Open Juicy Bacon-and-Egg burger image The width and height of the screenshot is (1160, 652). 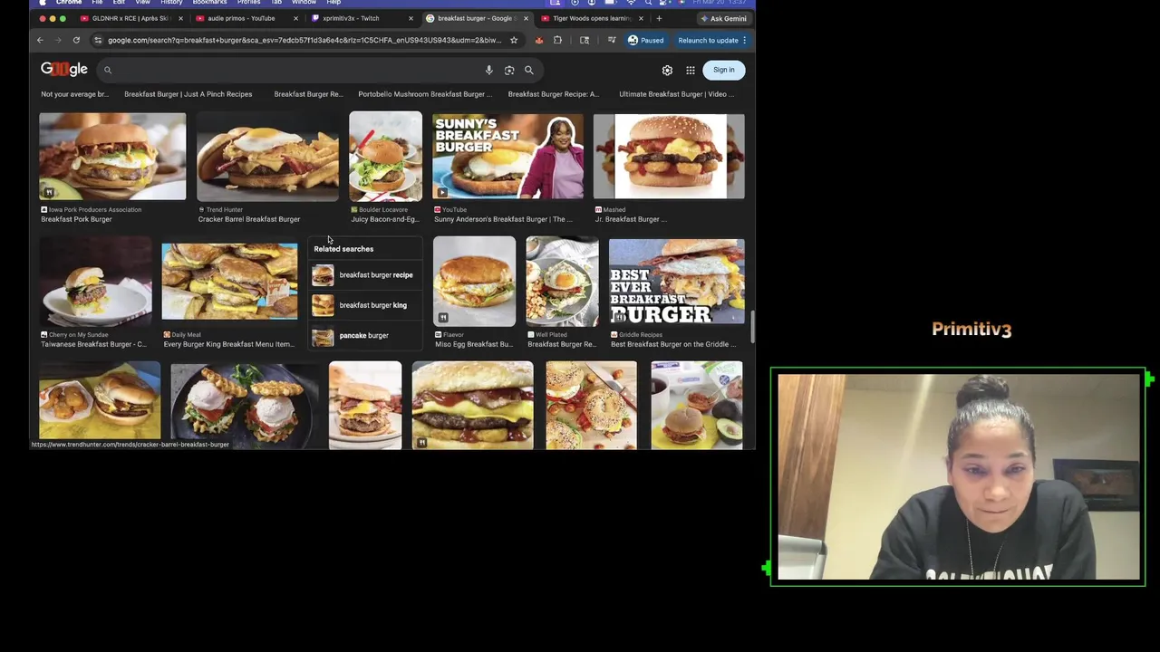click(385, 156)
